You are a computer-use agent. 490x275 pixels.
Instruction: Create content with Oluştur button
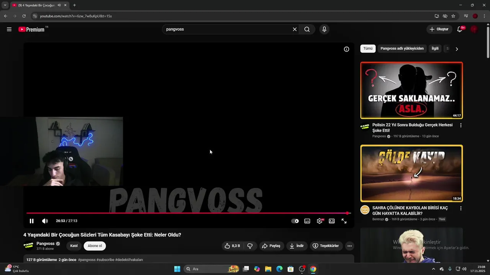coord(439,29)
